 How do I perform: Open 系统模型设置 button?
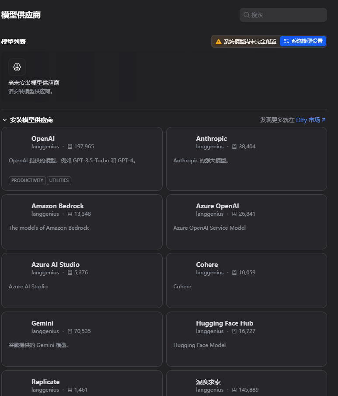tap(303, 41)
